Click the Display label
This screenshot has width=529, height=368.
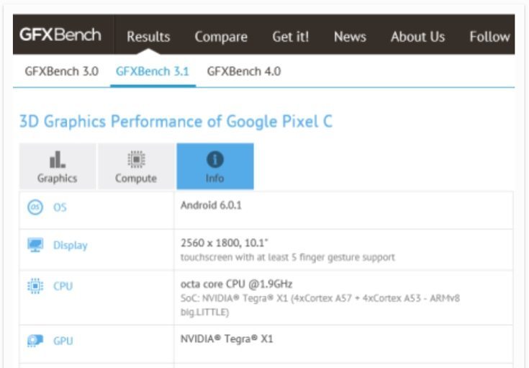tap(71, 246)
